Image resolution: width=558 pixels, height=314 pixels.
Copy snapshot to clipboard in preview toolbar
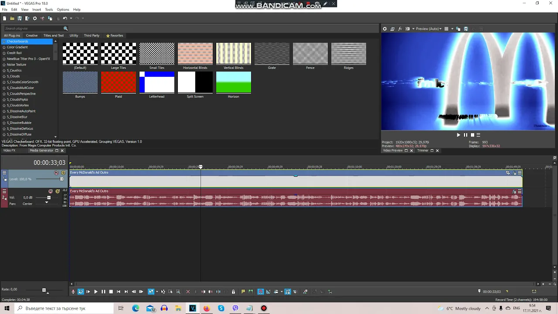(458, 29)
